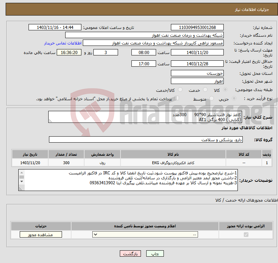Screen dimensions: 278x263
Task: Click the remaining days field showing 3
Action: click(x=106, y=52)
